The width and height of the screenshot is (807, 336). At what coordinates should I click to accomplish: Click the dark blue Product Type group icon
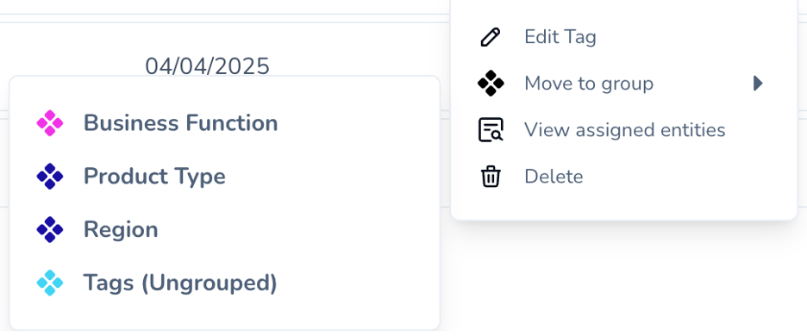pos(50,177)
